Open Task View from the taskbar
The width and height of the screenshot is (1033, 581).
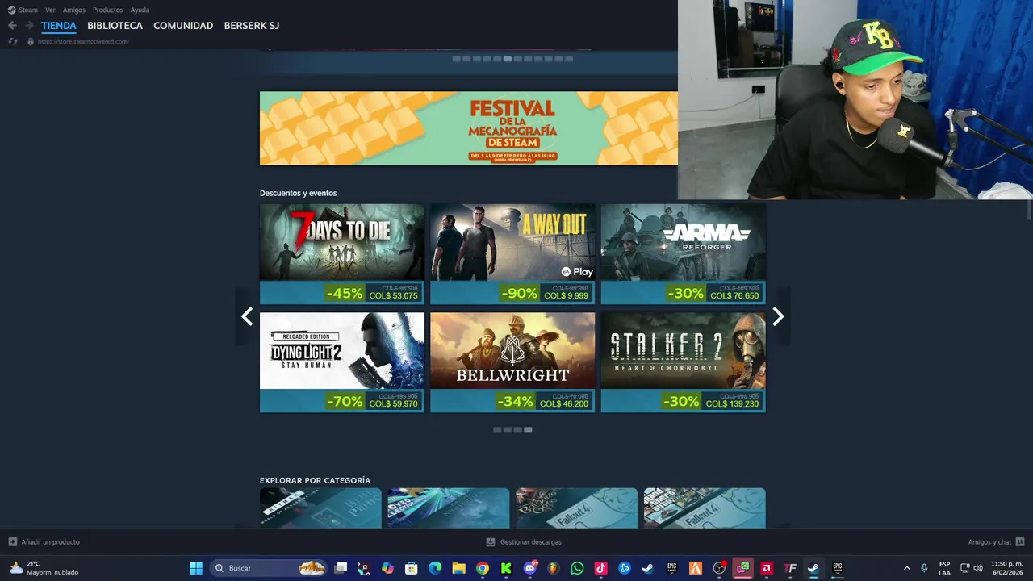pos(341,568)
